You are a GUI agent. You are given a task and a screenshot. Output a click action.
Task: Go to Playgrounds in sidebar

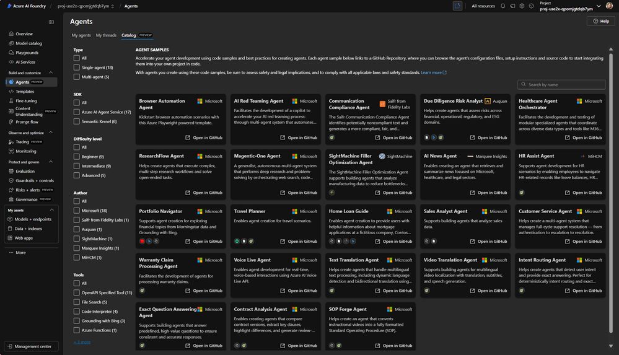click(27, 53)
